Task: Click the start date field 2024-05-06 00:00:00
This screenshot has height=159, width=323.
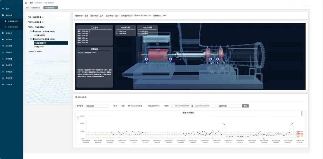Action: pyautogui.click(x=182, y=106)
